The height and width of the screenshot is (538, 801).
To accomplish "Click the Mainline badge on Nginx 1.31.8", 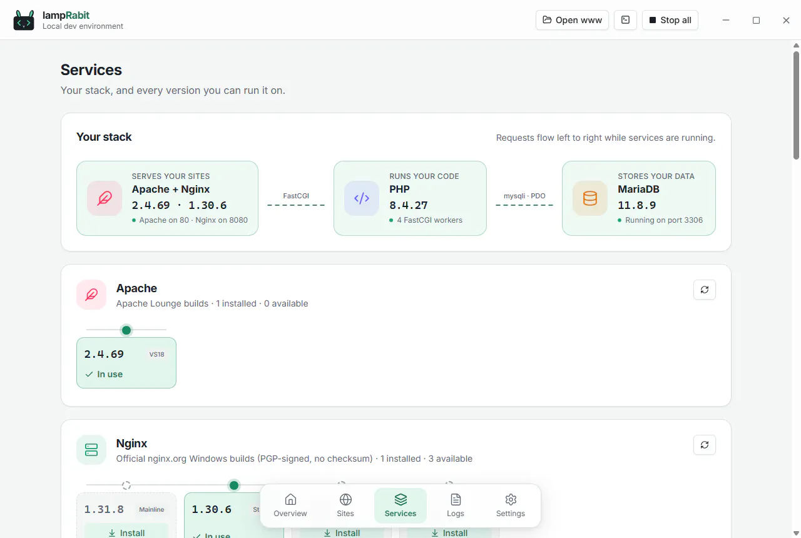I will pyautogui.click(x=151, y=509).
